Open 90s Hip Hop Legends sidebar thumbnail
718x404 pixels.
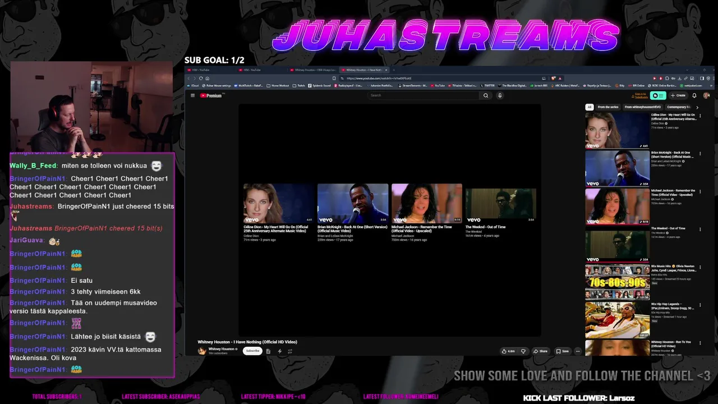click(x=617, y=320)
